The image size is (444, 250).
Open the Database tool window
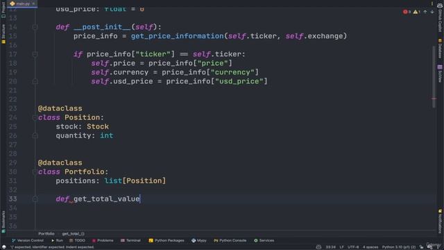(440, 49)
